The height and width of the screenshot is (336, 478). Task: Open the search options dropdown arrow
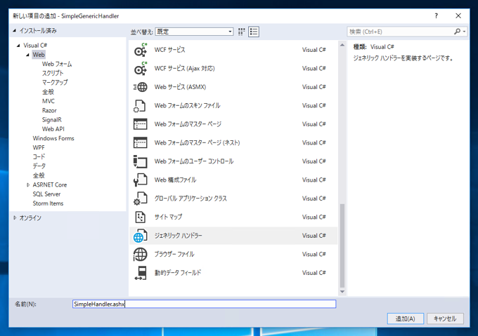[x=464, y=32]
